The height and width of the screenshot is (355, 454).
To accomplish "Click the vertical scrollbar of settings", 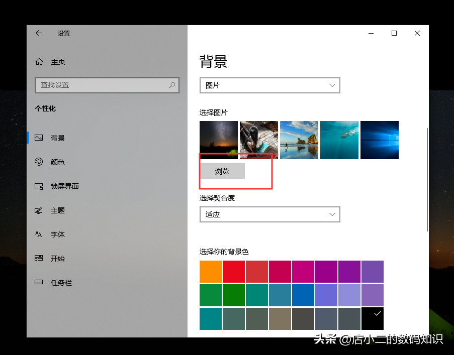I will pyautogui.click(x=427, y=179).
